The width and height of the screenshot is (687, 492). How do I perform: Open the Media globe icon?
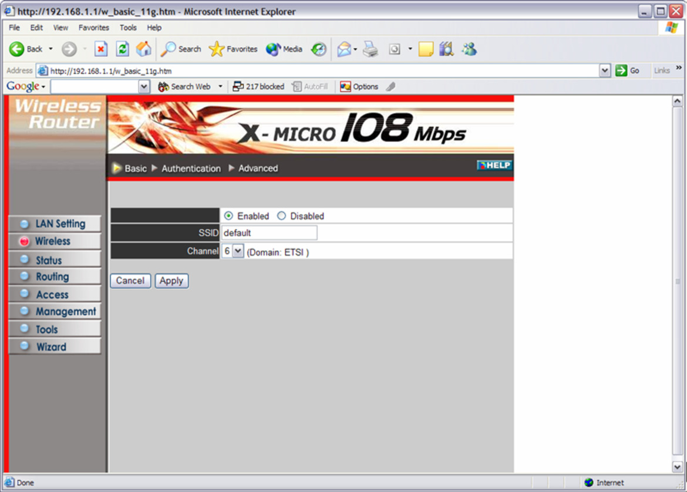tap(274, 49)
